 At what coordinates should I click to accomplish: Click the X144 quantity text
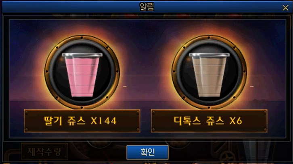pyautogui.click(x=104, y=121)
